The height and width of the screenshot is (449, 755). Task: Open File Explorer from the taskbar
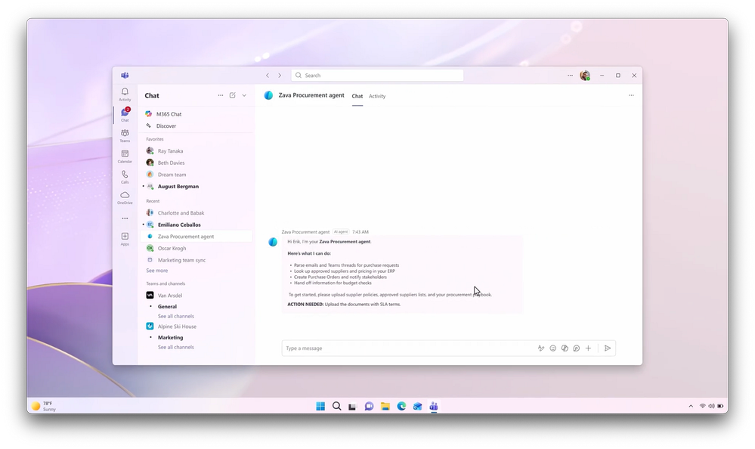coord(385,406)
